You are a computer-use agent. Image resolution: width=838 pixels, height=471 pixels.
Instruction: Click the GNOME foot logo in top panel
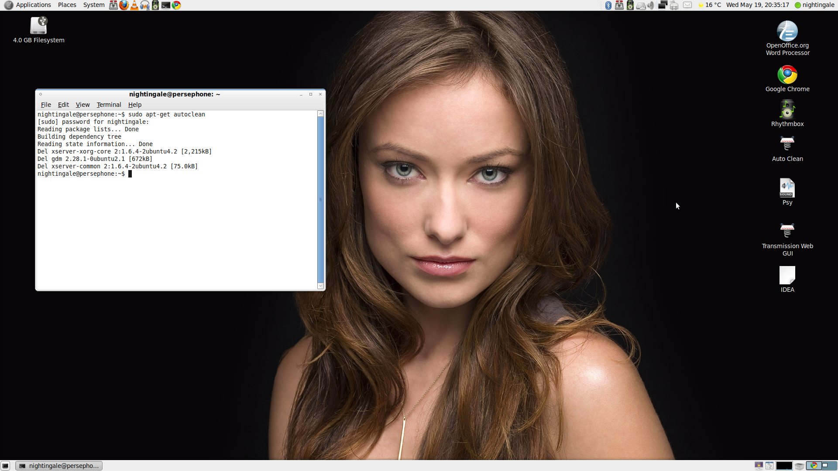8,5
